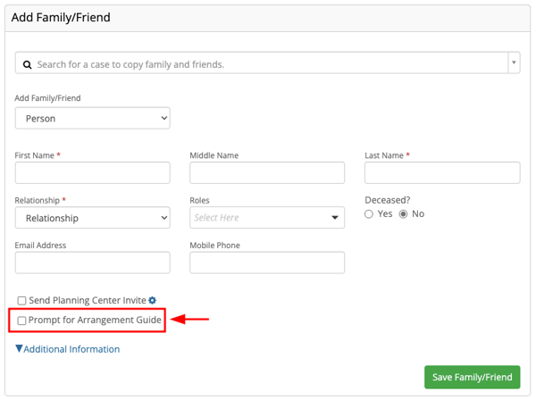Expand the Roles select list
This screenshot has height=400, width=536.
point(266,218)
